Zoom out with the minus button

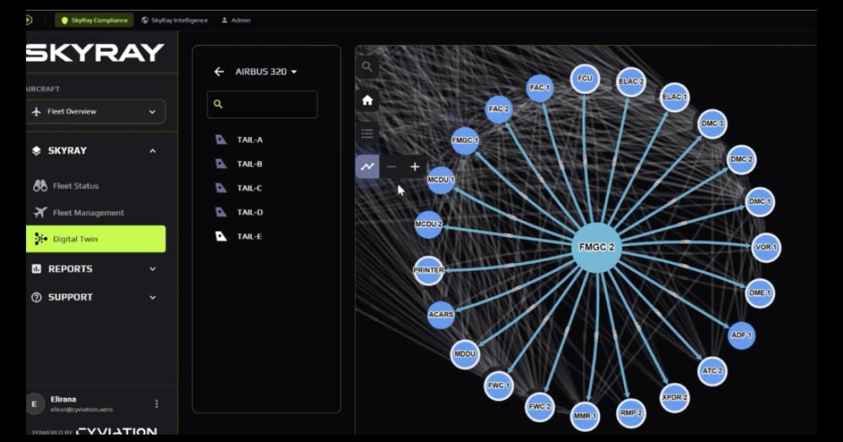tap(391, 166)
